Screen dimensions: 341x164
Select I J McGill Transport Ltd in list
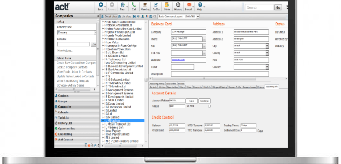(x=117, y=124)
